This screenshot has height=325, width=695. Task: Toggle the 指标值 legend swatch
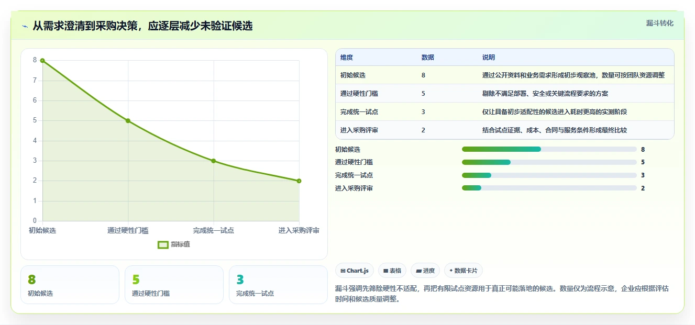coord(163,244)
